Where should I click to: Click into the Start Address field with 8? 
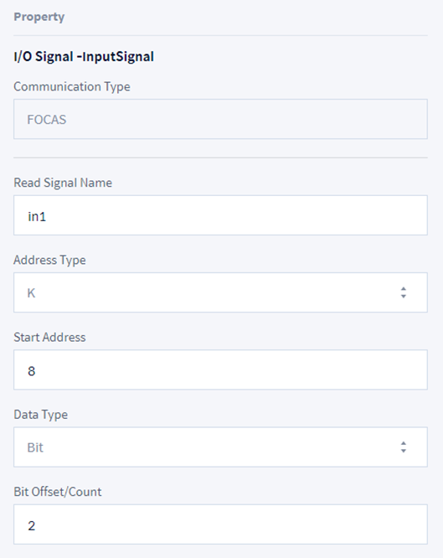point(220,369)
